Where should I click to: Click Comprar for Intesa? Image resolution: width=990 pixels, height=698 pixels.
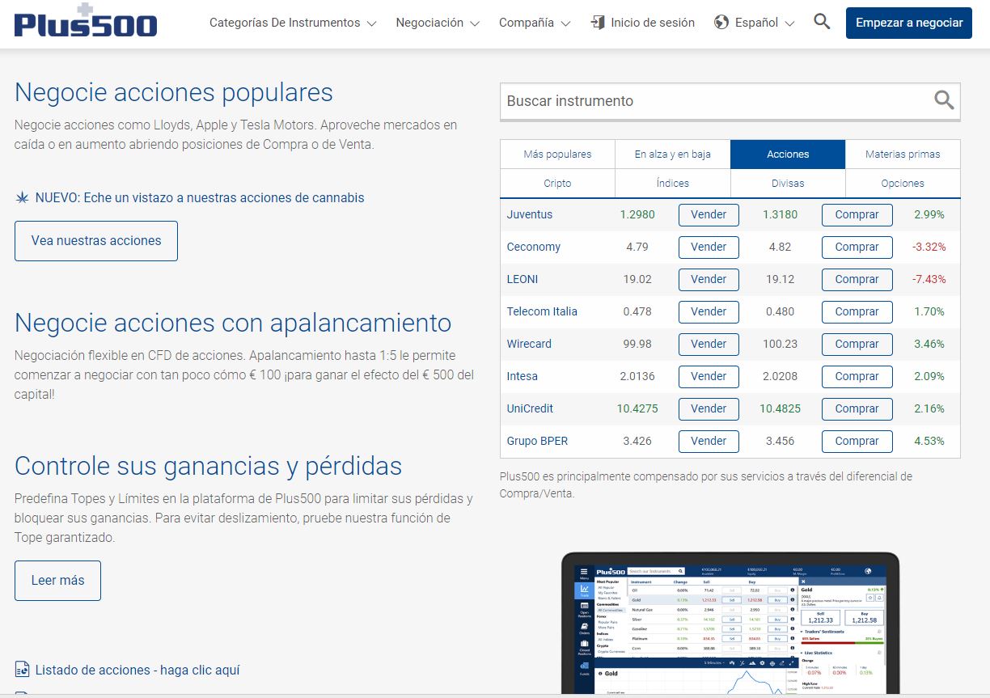click(857, 376)
